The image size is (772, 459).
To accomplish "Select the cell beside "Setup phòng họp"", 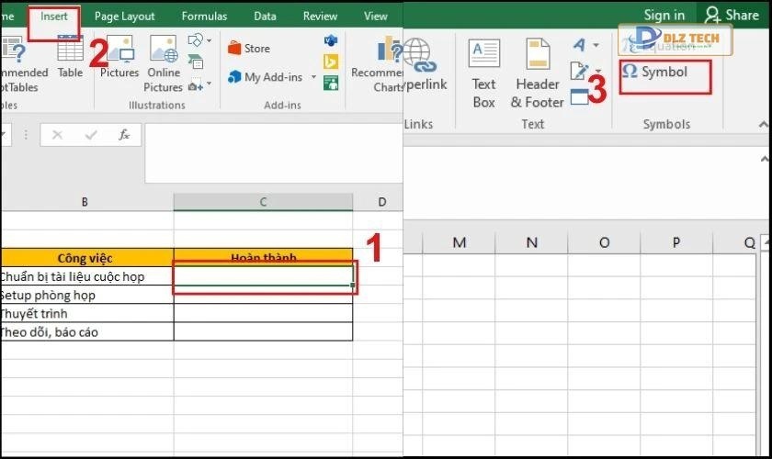I will (x=263, y=296).
